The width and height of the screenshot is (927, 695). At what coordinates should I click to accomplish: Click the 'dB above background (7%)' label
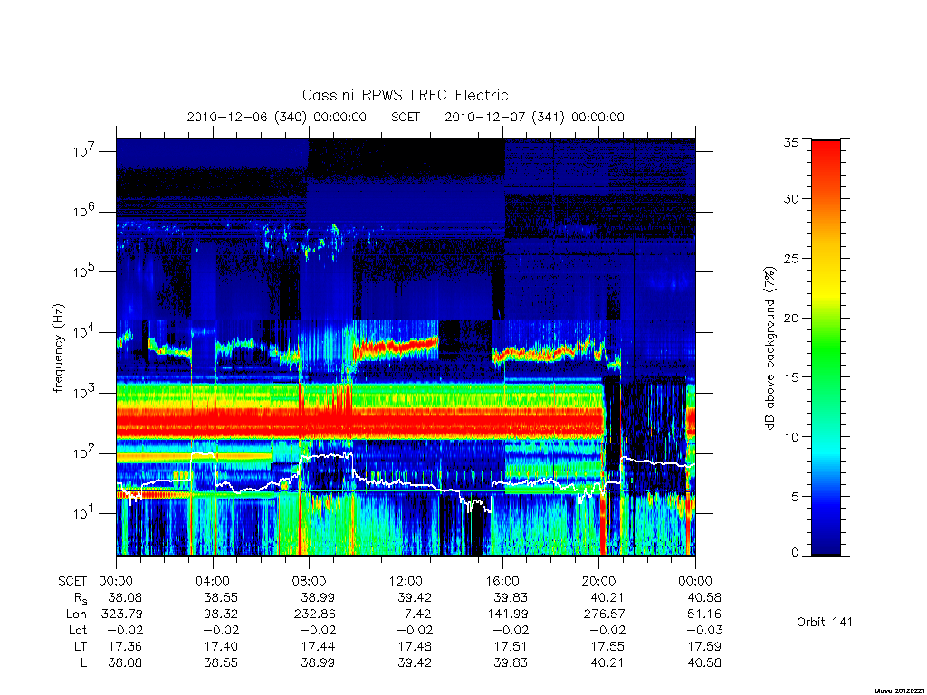[769, 348]
